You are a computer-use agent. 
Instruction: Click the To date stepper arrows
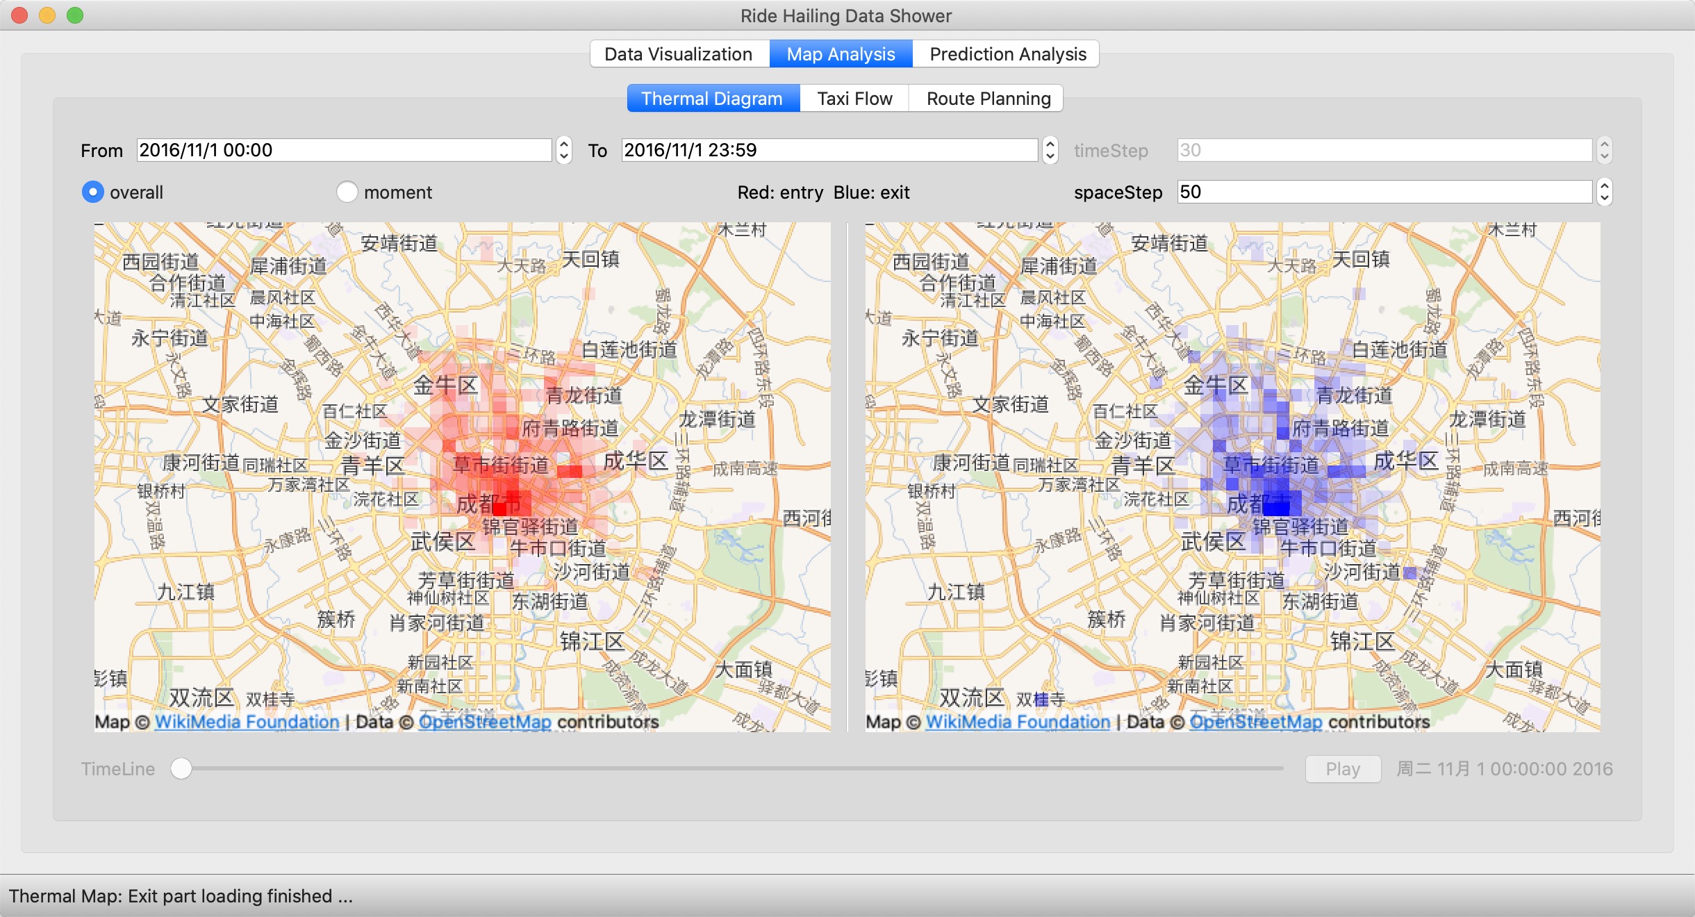[x=1050, y=150]
